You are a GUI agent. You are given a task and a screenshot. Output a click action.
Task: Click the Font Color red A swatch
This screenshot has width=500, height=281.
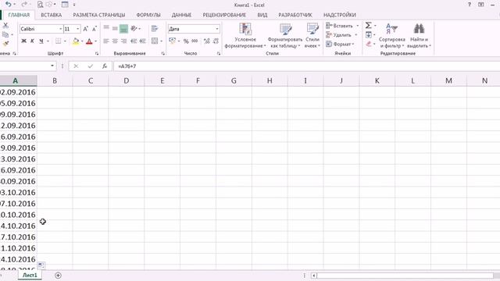(89, 41)
